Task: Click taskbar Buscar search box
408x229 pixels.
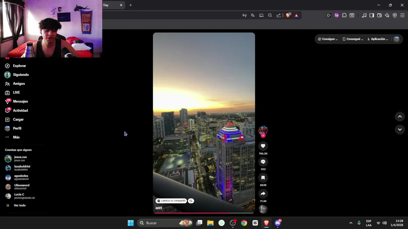Action: tap(165, 223)
